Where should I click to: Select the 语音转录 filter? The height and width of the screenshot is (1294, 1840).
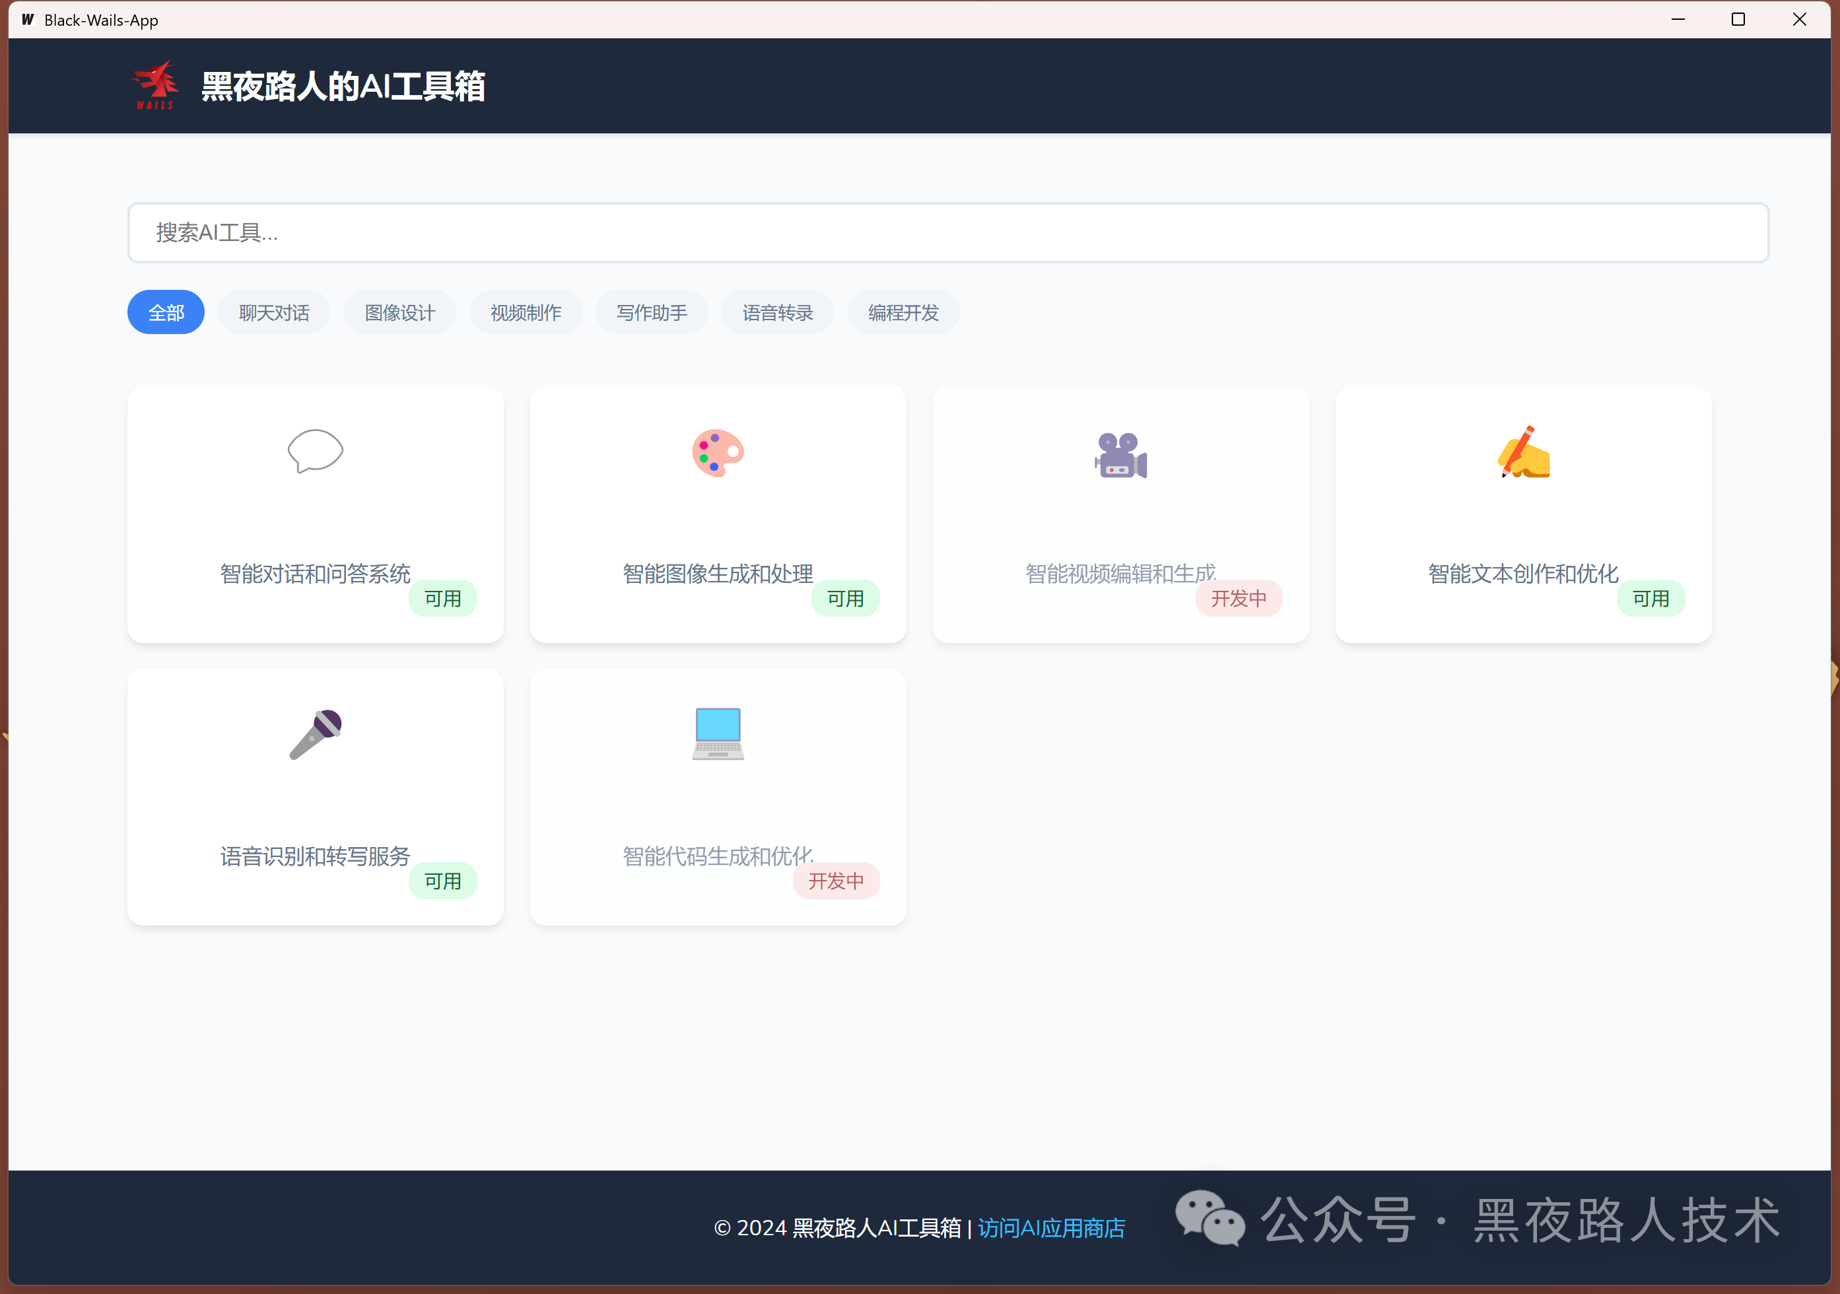coord(777,312)
